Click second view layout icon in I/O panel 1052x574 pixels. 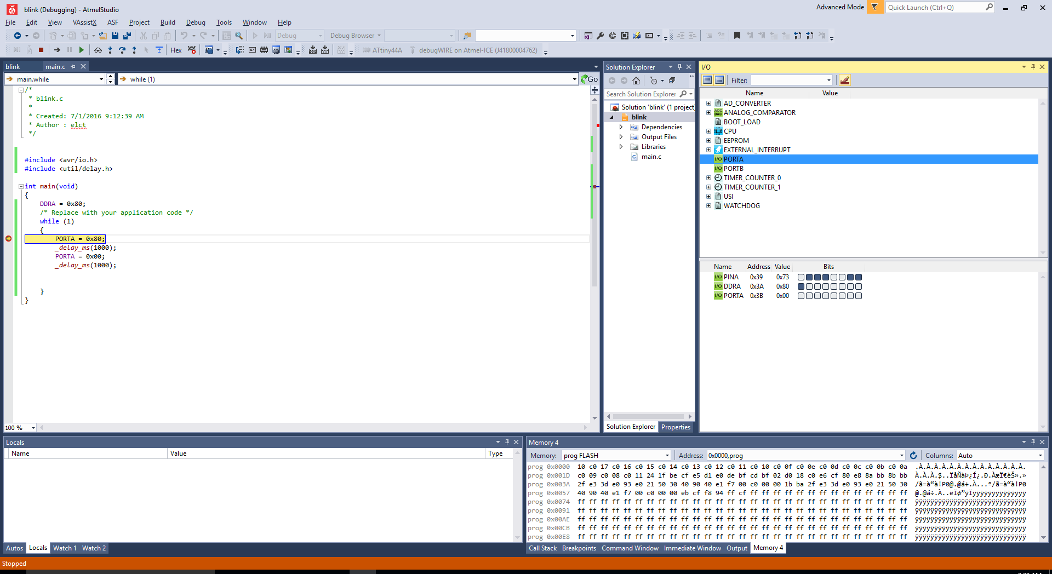point(719,80)
